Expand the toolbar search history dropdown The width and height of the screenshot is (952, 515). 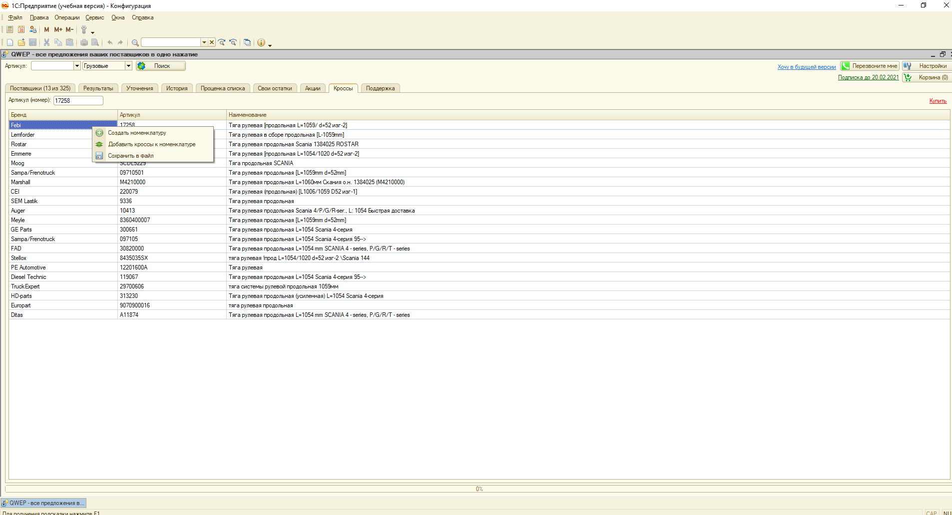pyautogui.click(x=204, y=42)
